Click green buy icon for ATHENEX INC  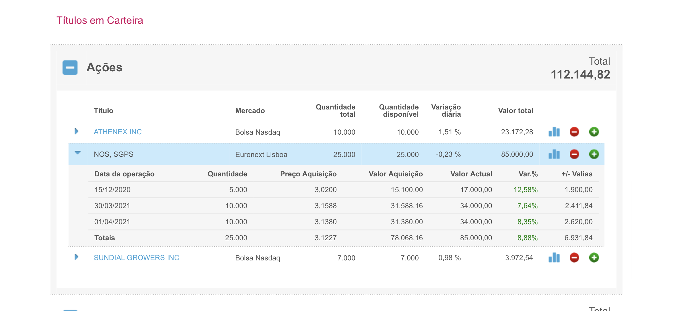pyautogui.click(x=594, y=132)
